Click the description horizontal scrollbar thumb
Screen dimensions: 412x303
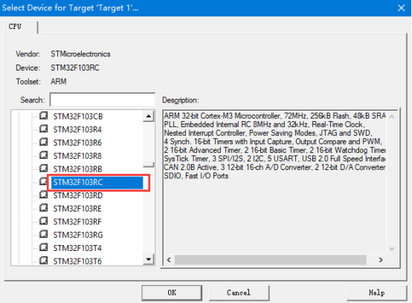point(271,260)
